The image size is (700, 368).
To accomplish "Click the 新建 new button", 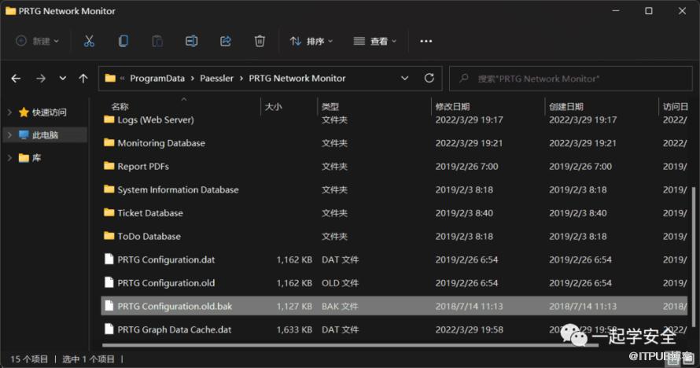I will coord(37,41).
